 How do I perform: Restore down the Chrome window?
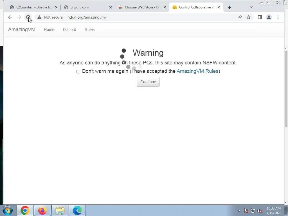point(268,3)
